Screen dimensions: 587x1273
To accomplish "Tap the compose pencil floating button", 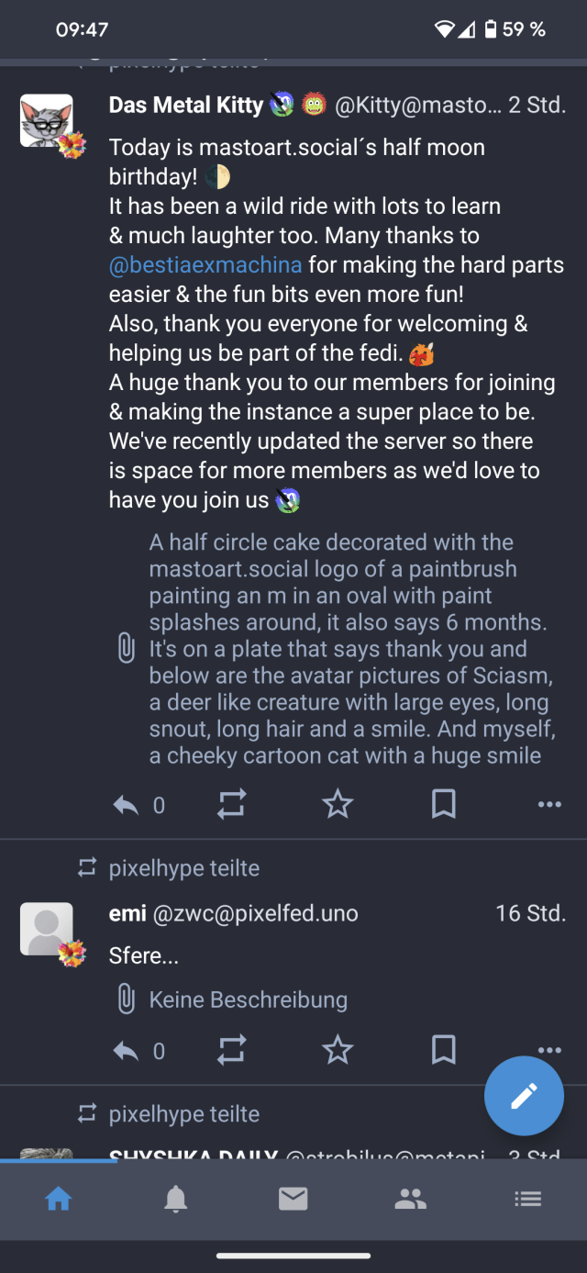I will [x=524, y=1096].
